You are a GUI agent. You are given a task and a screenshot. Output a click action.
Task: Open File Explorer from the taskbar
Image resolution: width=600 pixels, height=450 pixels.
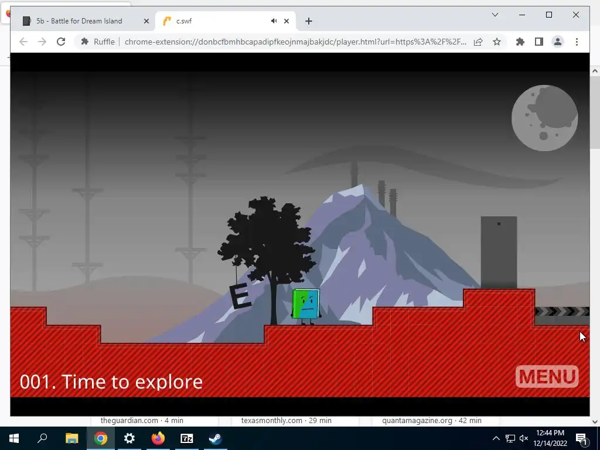71,438
